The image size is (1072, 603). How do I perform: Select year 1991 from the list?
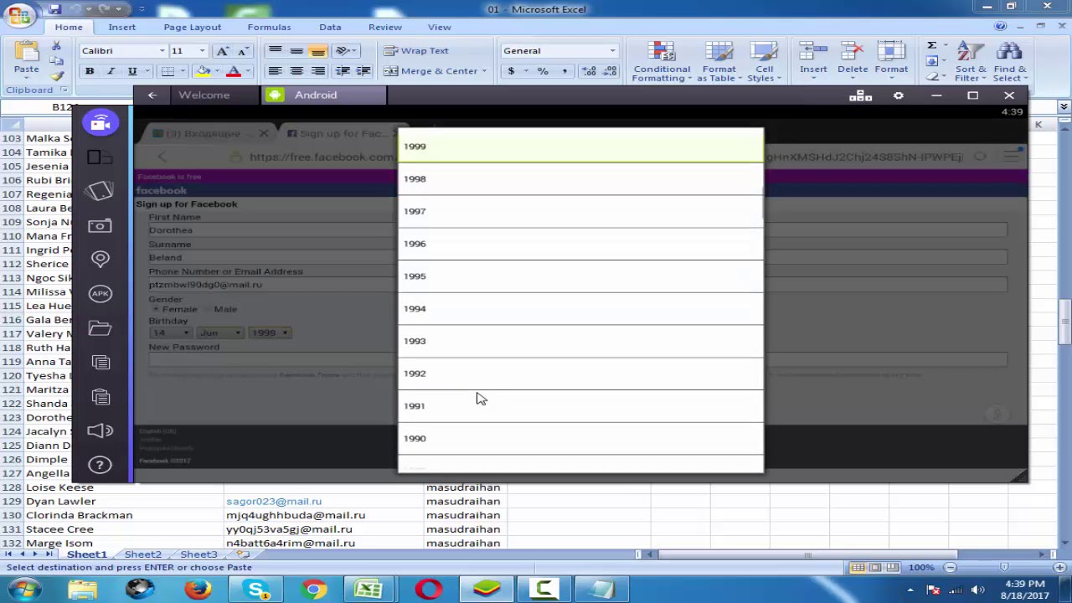point(580,406)
